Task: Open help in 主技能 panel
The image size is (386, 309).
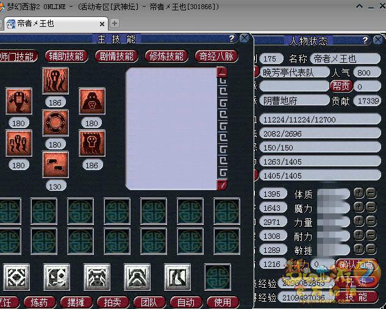Action: click(x=232, y=38)
